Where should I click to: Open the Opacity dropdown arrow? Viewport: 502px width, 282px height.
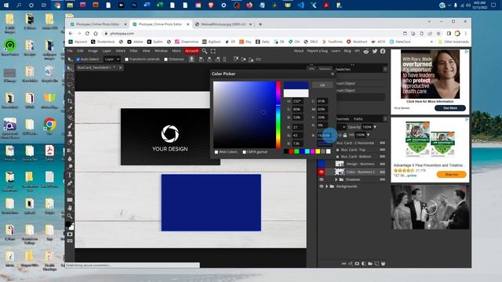click(x=375, y=127)
